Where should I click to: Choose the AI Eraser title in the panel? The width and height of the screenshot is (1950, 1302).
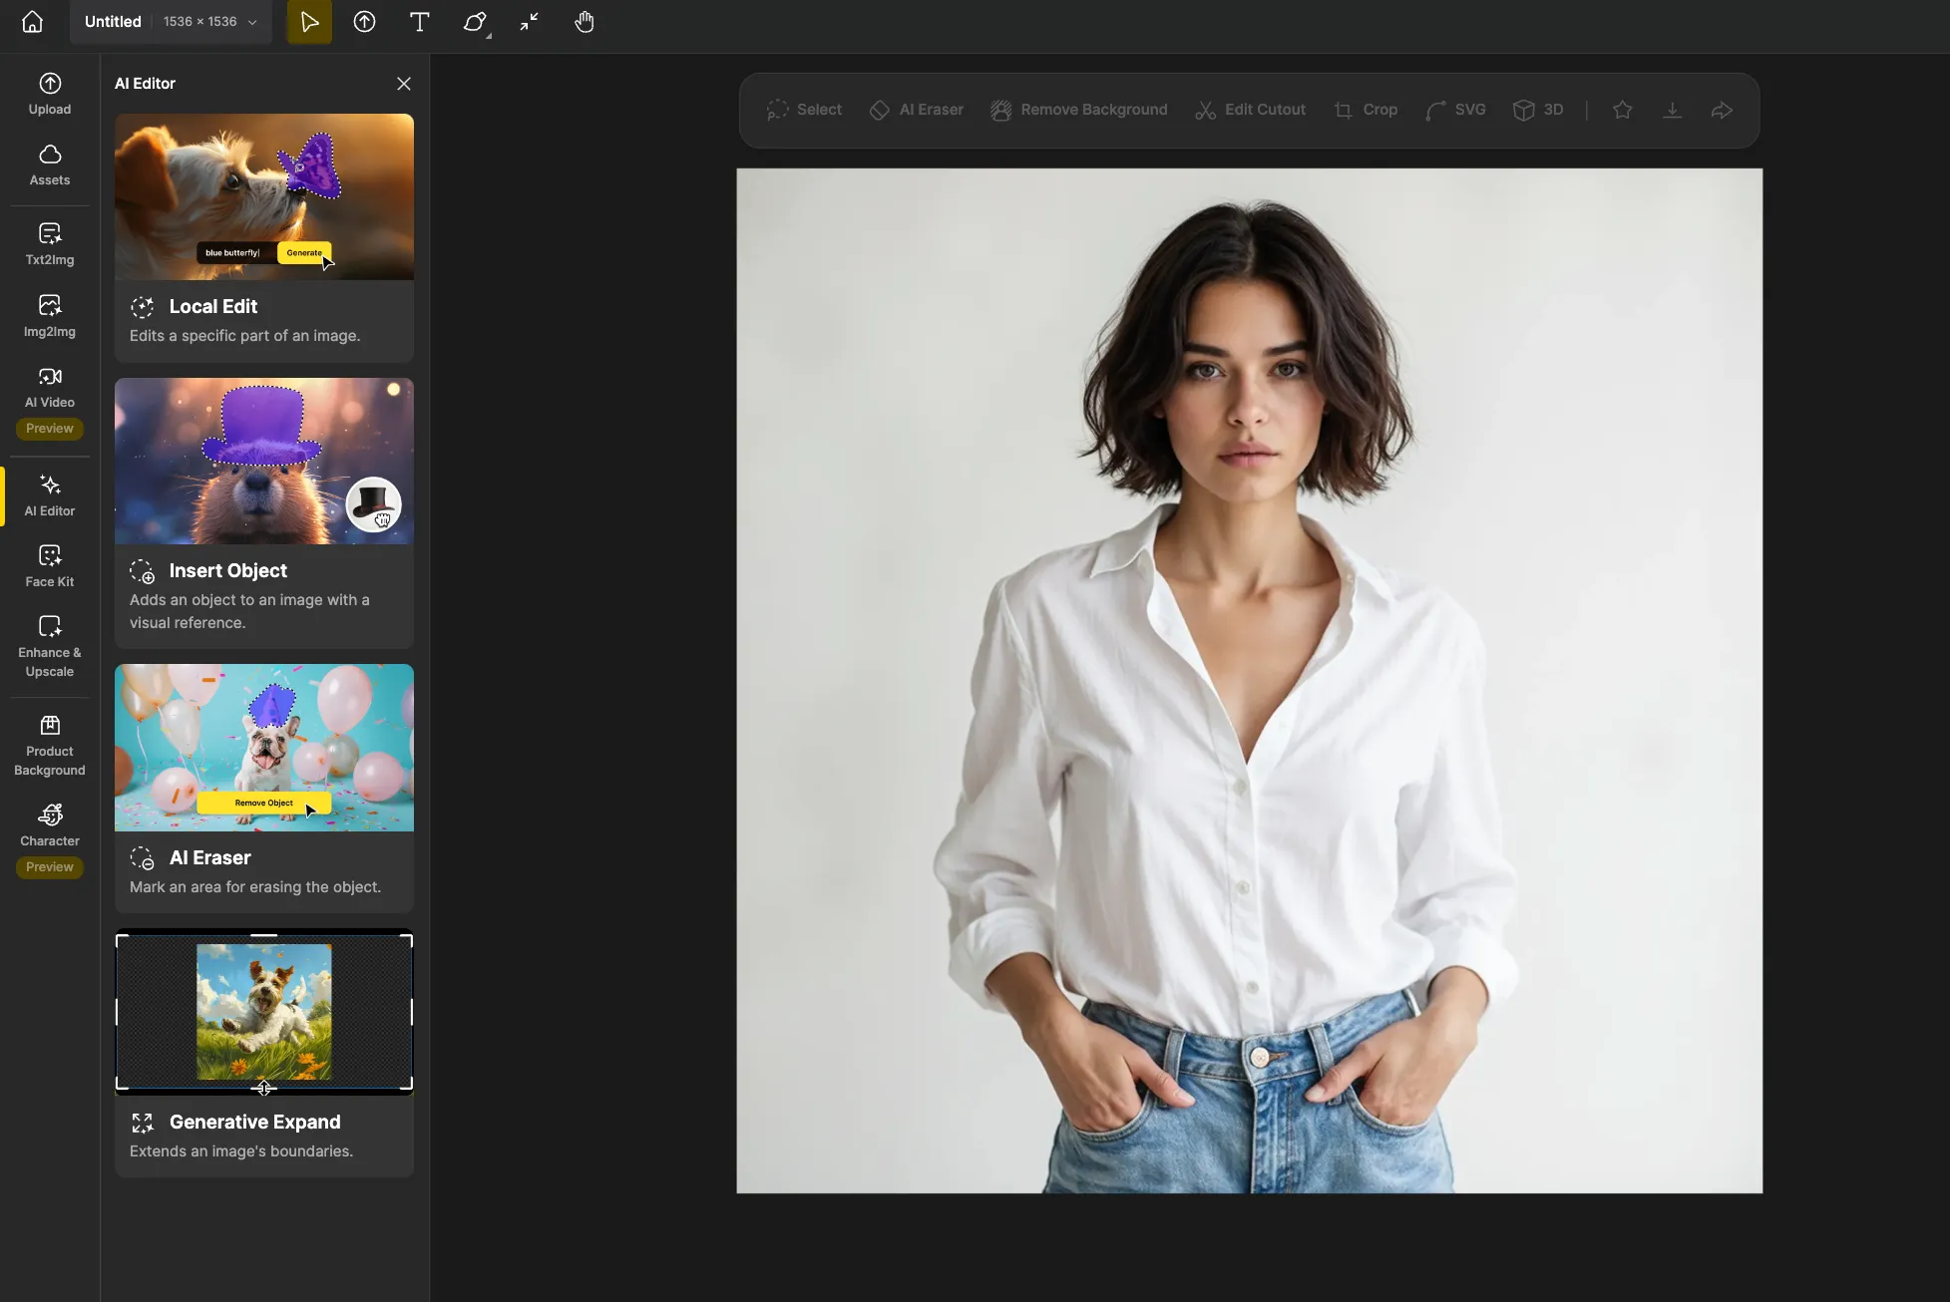click(210, 857)
